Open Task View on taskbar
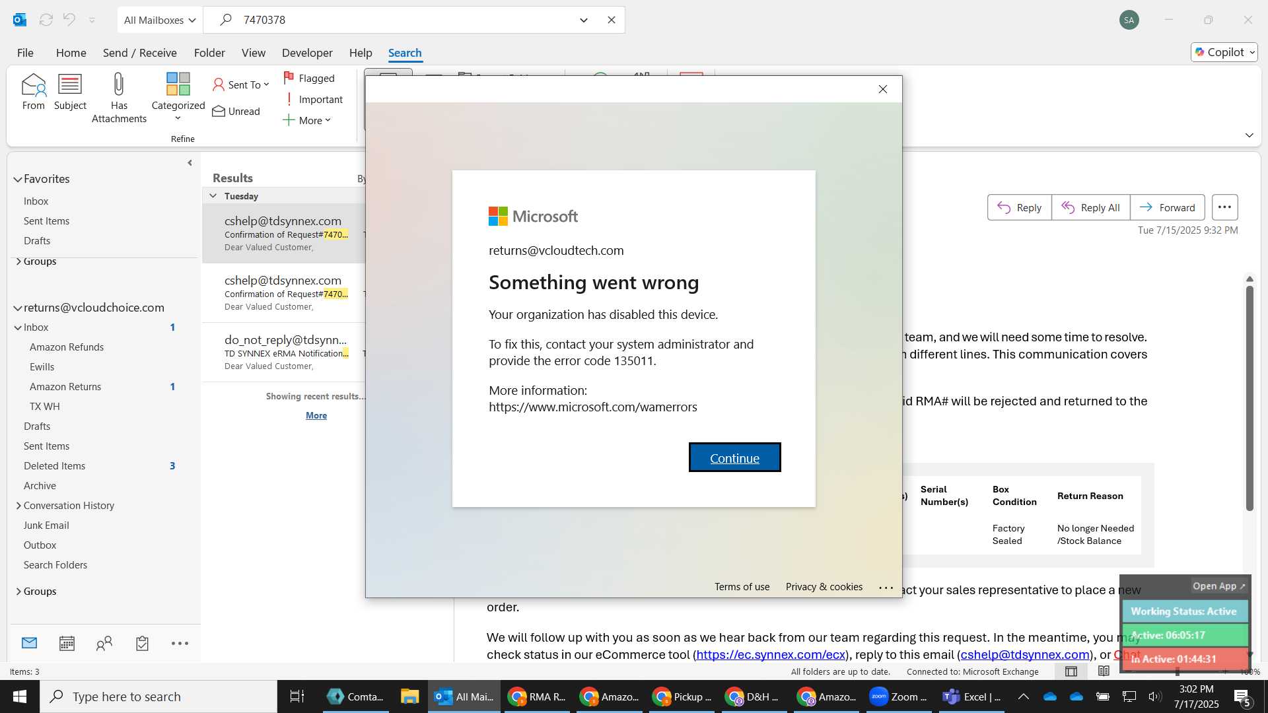 pyautogui.click(x=297, y=696)
